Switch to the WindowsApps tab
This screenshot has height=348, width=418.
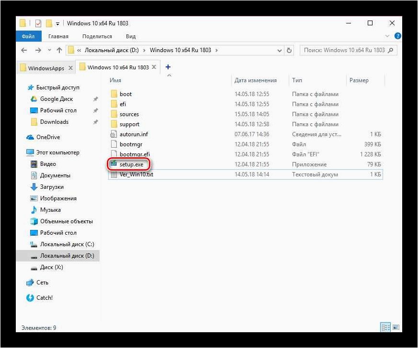coord(46,68)
